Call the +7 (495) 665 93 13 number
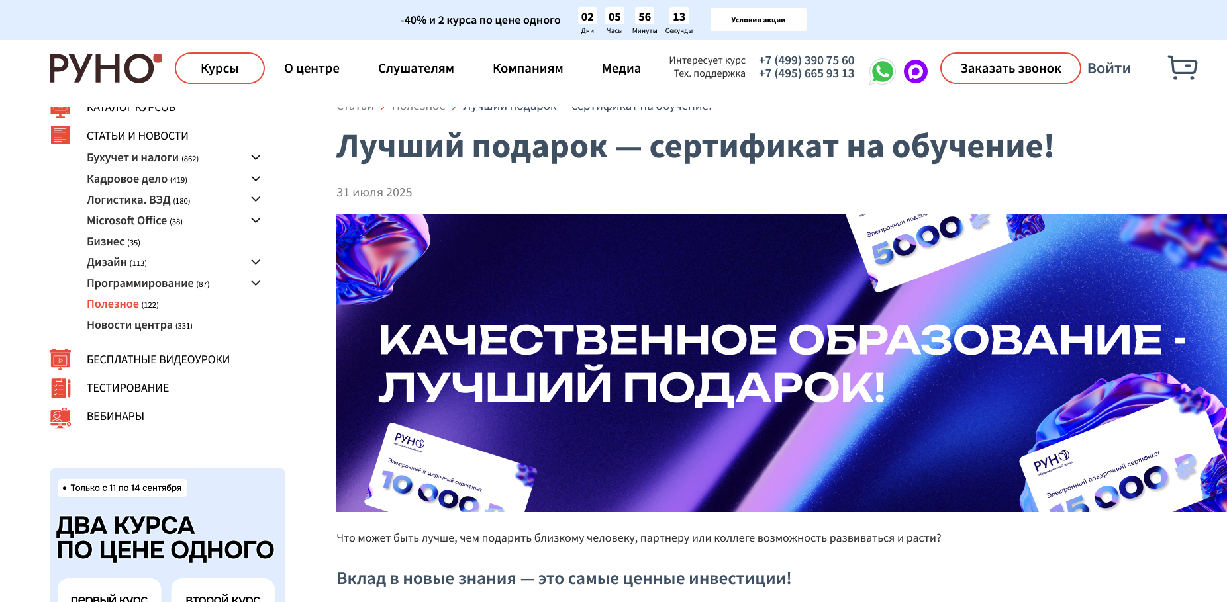 pyautogui.click(x=807, y=73)
